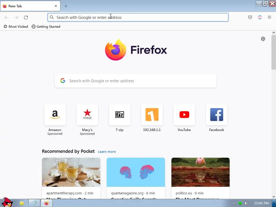Screen dimensions: 276x207
Task: Click the green network tray icon
Action: (240, 203)
